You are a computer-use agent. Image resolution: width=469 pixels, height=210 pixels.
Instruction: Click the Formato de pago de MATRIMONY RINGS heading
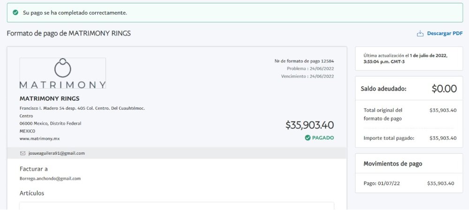coord(69,33)
